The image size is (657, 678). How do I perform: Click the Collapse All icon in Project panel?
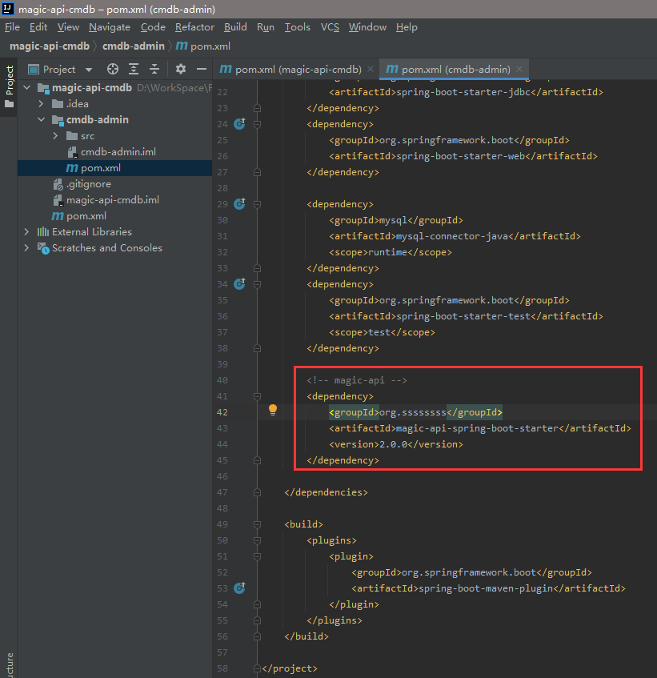pos(154,69)
